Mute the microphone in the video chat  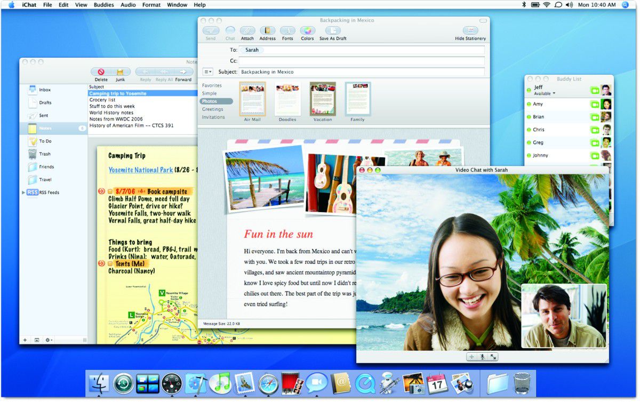(x=483, y=357)
